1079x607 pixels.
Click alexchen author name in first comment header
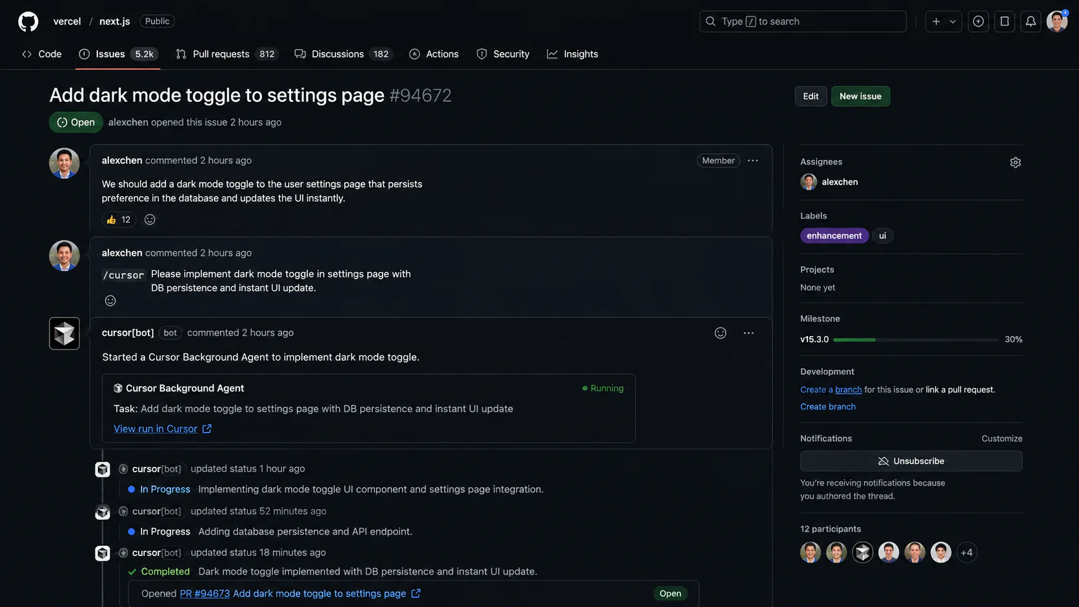122,161
